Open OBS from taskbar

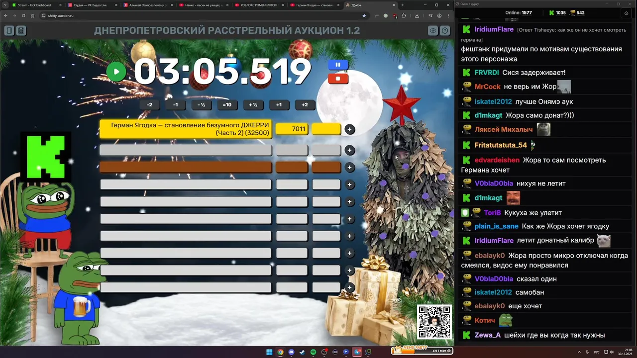tap(324, 352)
